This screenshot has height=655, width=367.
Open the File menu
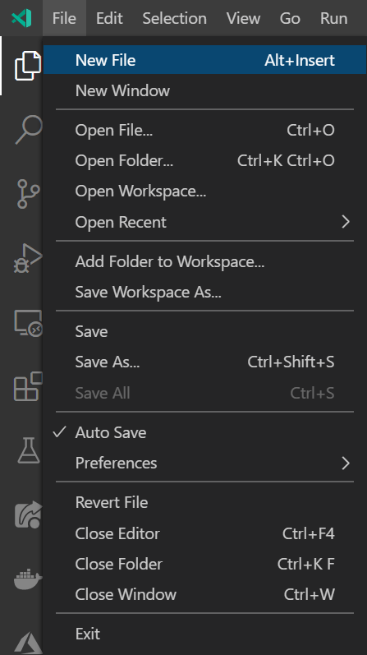(64, 18)
